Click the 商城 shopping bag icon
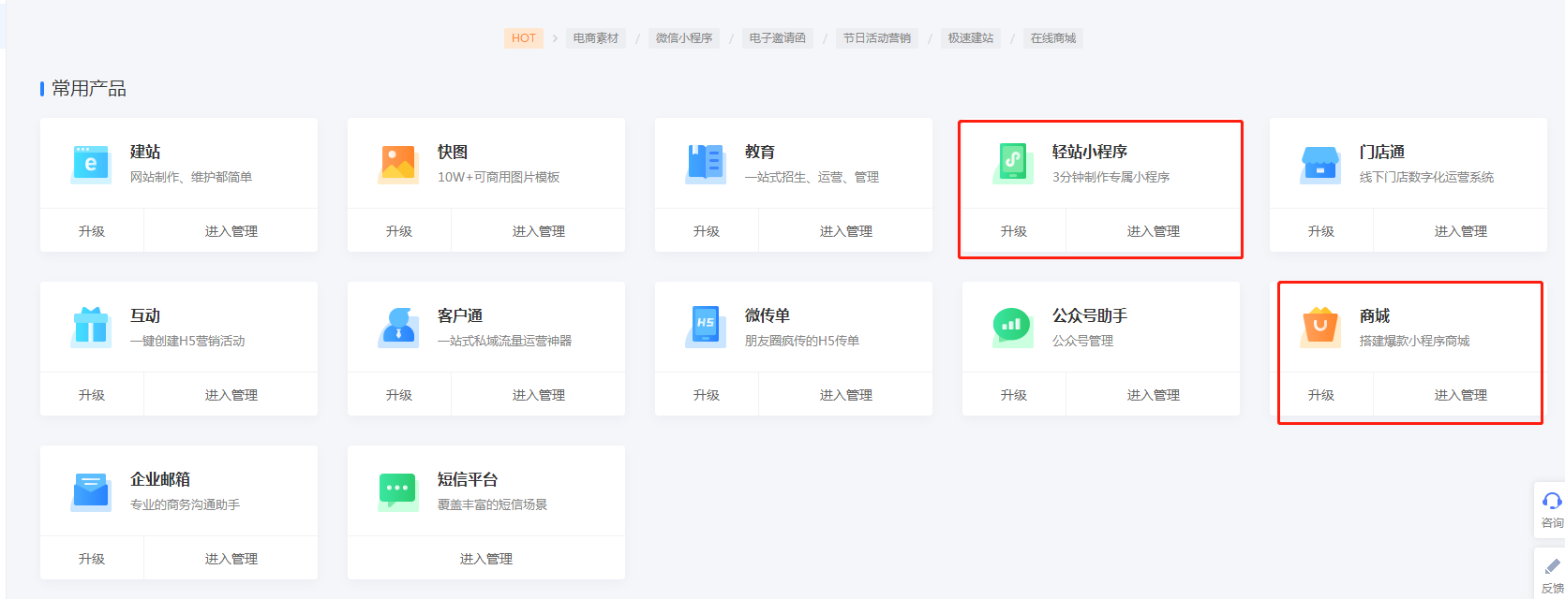The image size is (1565, 599). pos(1320,328)
